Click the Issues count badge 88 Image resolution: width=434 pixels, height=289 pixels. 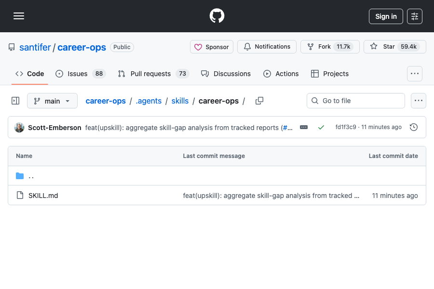[99, 74]
